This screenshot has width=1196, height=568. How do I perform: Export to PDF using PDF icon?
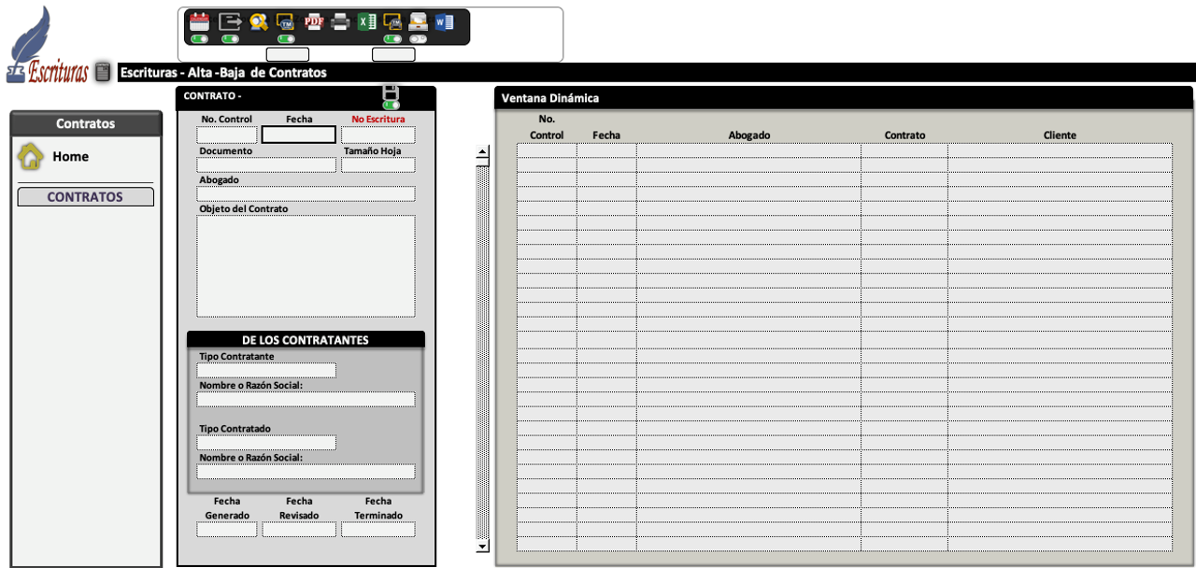[x=314, y=21]
